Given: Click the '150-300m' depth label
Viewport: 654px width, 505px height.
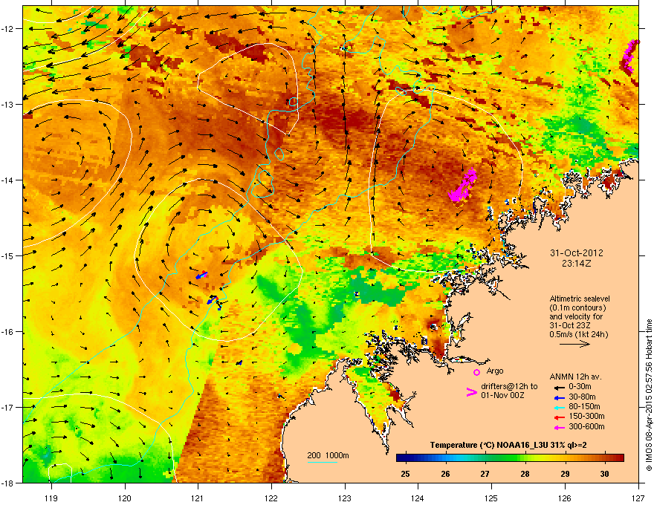Looking at the screenshot, I should 587,416.
